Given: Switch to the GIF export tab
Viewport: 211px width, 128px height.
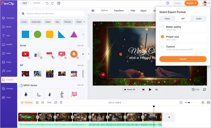Looking at the screenshot, I should click(183, 19).
